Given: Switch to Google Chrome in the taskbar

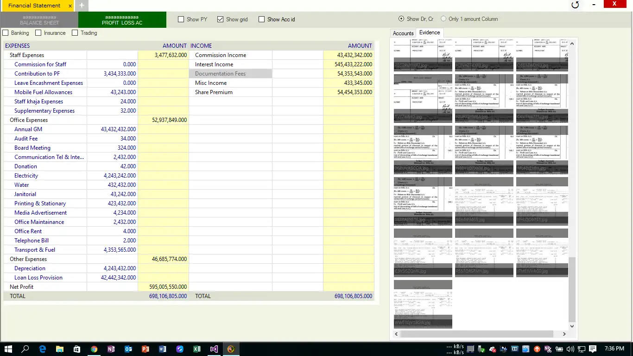Looking at the screenshot, I should tap(94, 349).
